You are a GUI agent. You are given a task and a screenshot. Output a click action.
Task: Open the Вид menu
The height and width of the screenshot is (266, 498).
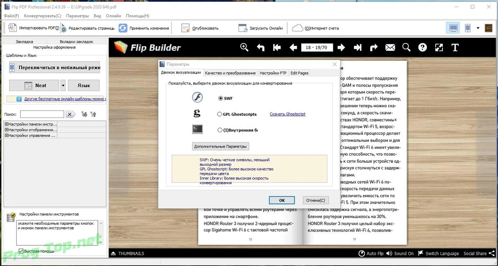click(x=98, y=16)
